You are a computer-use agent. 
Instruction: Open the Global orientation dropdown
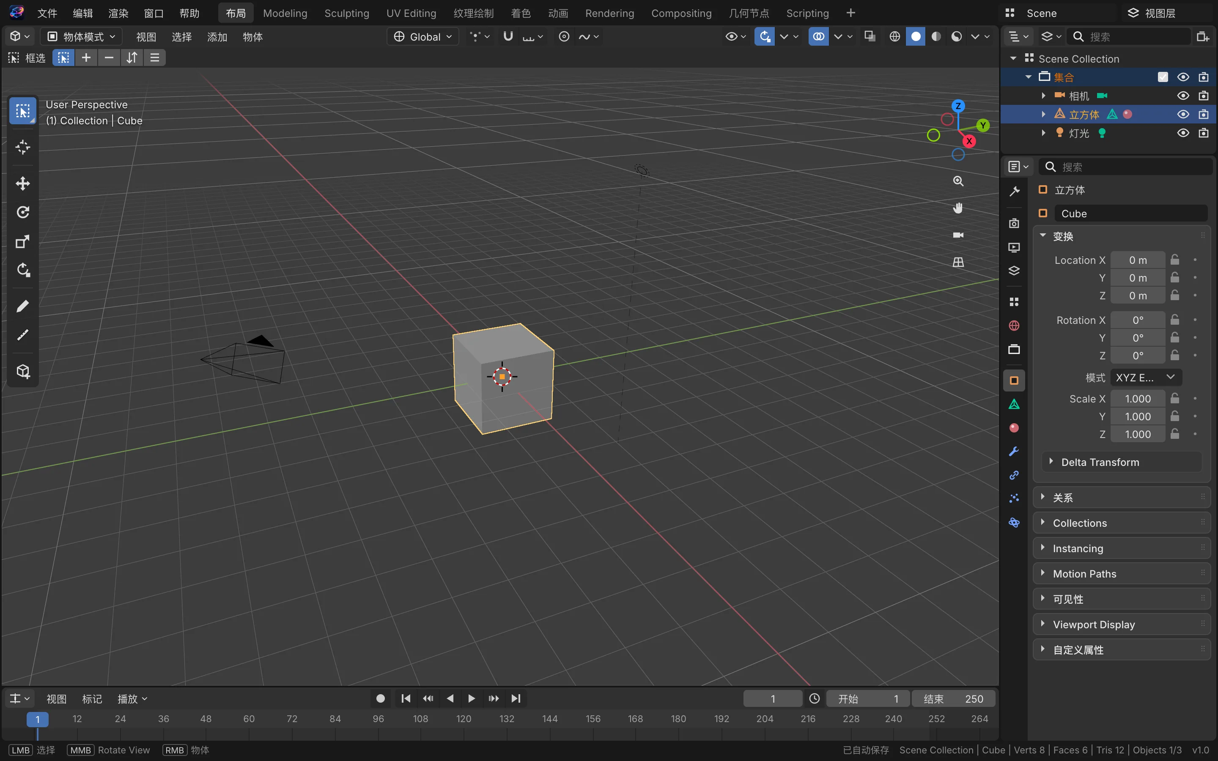[422, 37]
